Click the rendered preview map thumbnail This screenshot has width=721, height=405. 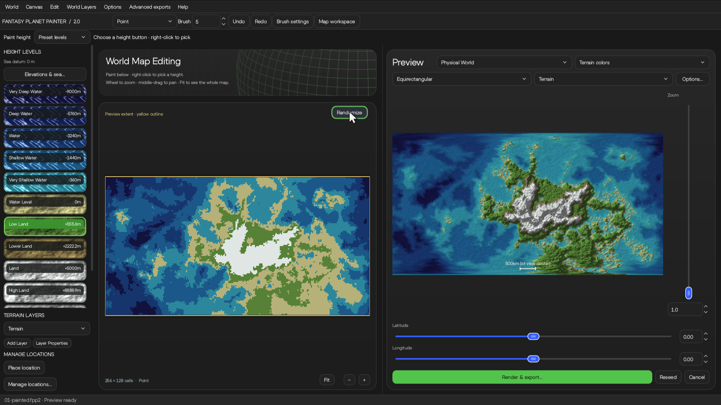[528, 204]
